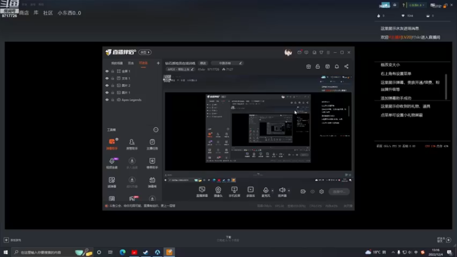Viewport: 457px width, 257px height.
Task: Open the 下载 section at bottom center
Action: (x=228, y=239)
